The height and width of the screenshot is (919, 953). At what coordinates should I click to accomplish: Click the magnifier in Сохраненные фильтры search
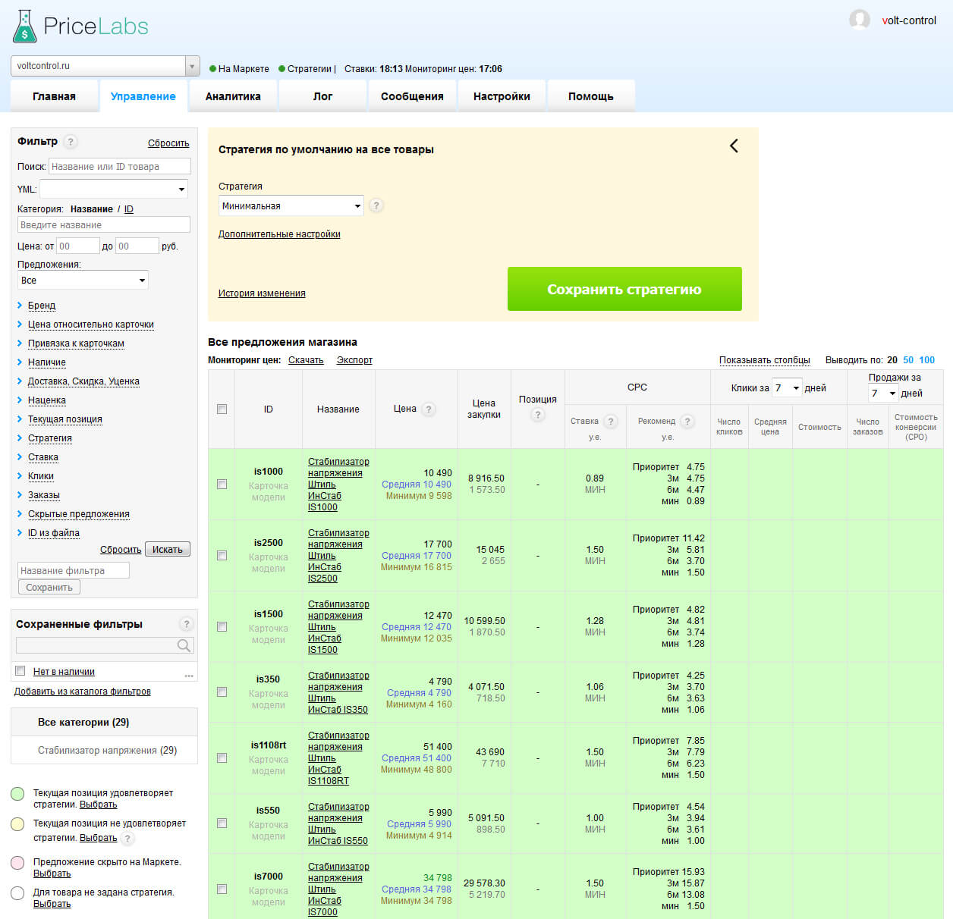(x=184, y=645)
